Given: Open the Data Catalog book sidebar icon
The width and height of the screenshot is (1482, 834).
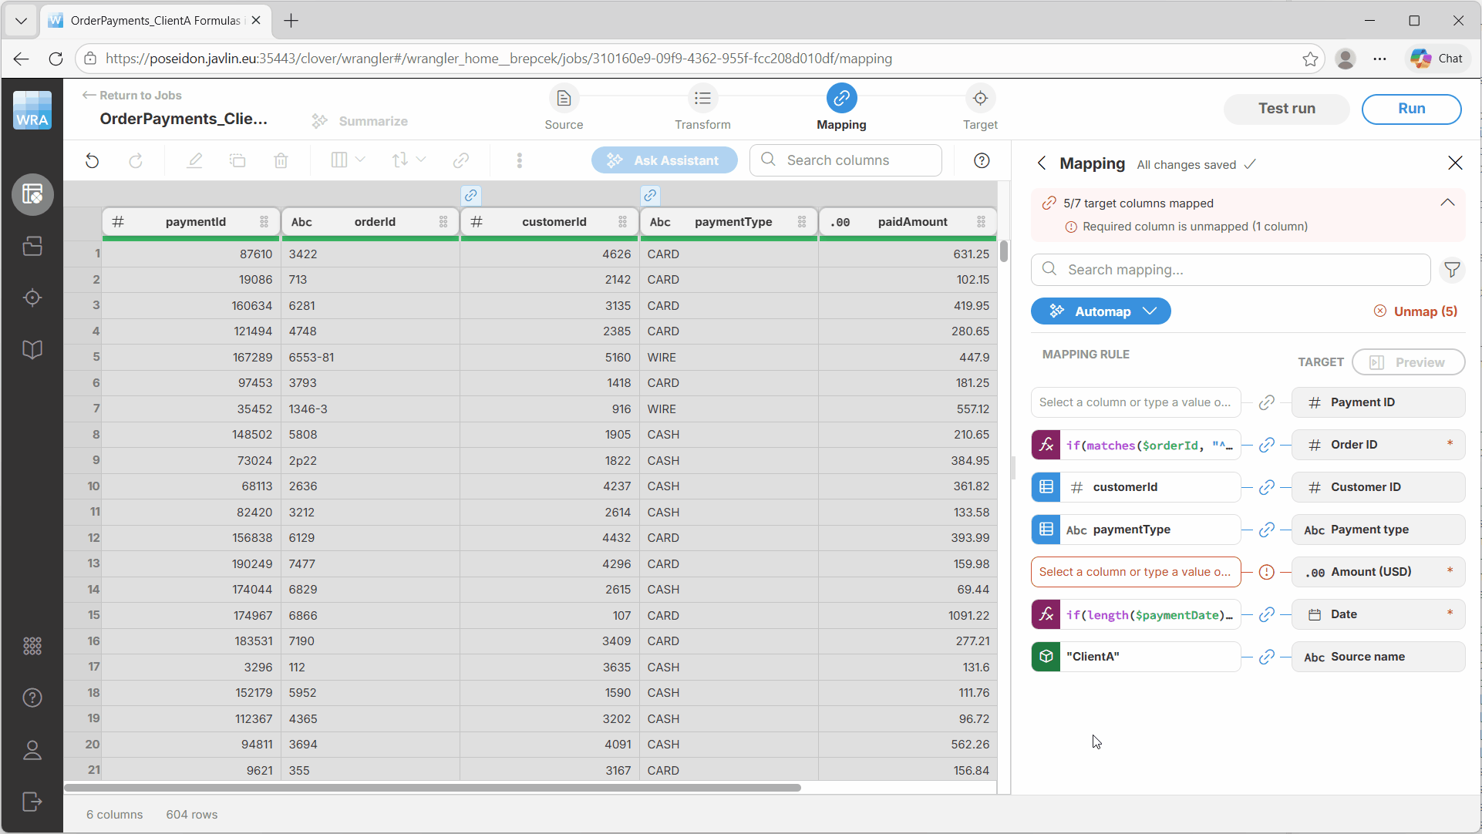Looking at the screenshot, I should (32, 349).
